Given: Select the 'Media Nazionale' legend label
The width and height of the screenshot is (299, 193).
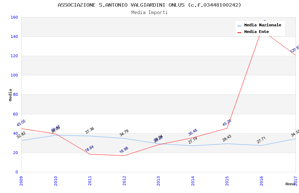Looking at the screenshot, I should click(x=262, y=25).
